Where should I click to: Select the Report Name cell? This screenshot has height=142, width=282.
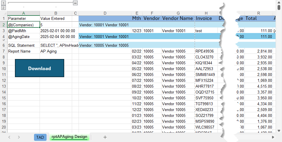coord(23,51)
